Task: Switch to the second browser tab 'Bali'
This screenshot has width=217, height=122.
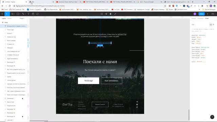Action: (41, 2)
